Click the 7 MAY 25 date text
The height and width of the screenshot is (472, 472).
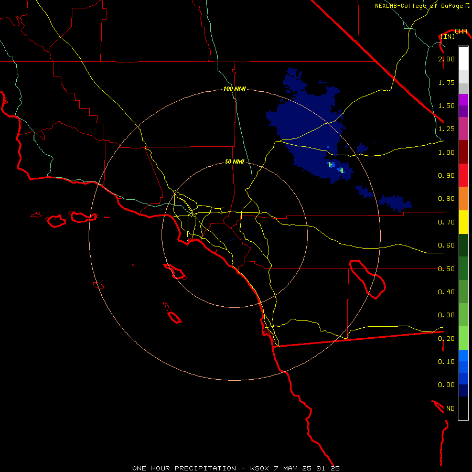click(294, 468)
